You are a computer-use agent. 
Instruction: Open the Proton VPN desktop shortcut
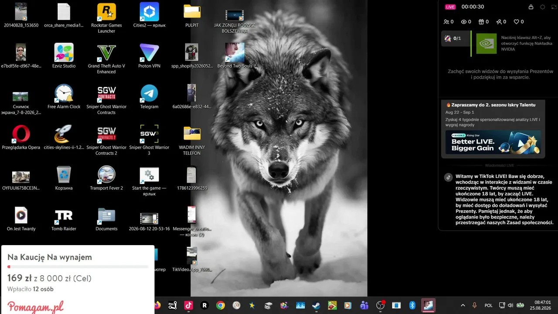point(149,56)
